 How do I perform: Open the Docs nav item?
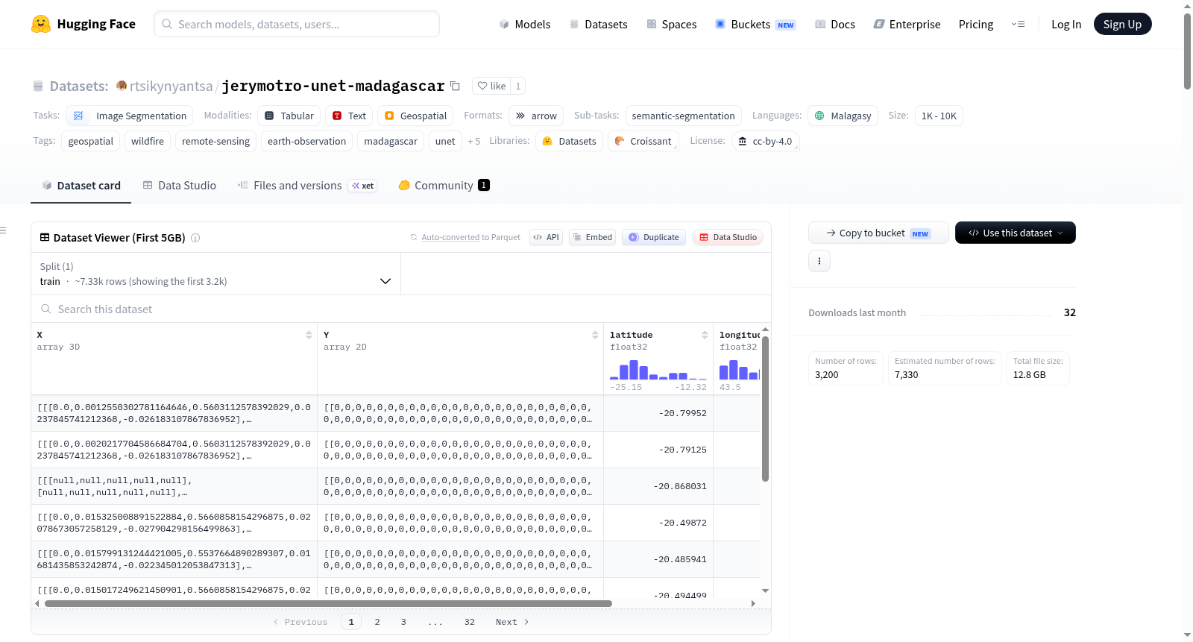point(835,24)
